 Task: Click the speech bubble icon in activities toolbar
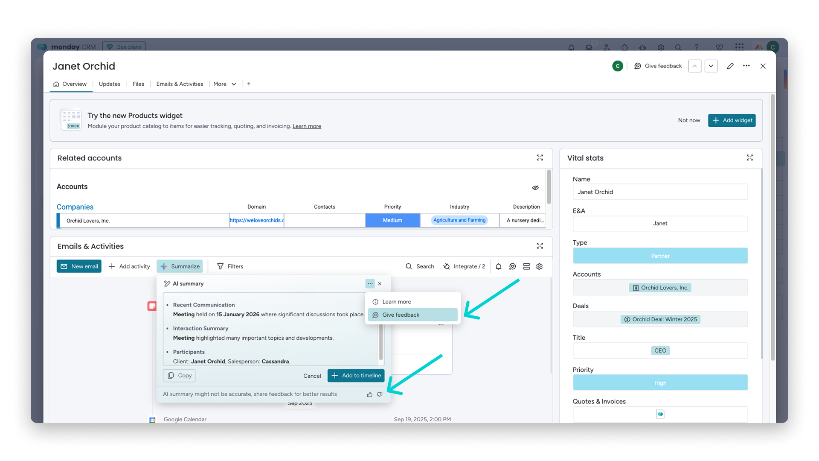(513, 266)
